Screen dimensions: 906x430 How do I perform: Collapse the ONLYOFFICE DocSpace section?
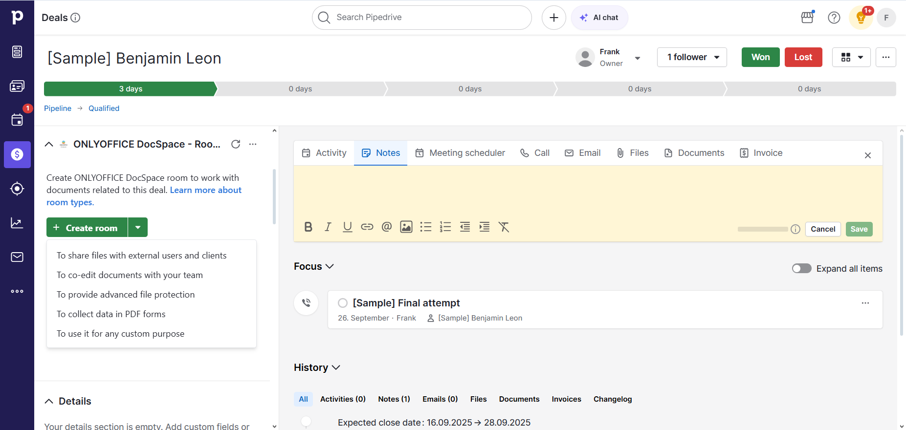click(x=49, y=144)
